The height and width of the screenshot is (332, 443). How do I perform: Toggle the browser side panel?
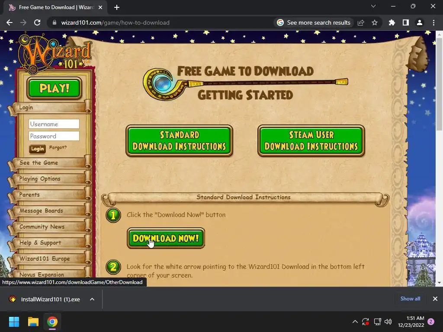pos(406,22)
